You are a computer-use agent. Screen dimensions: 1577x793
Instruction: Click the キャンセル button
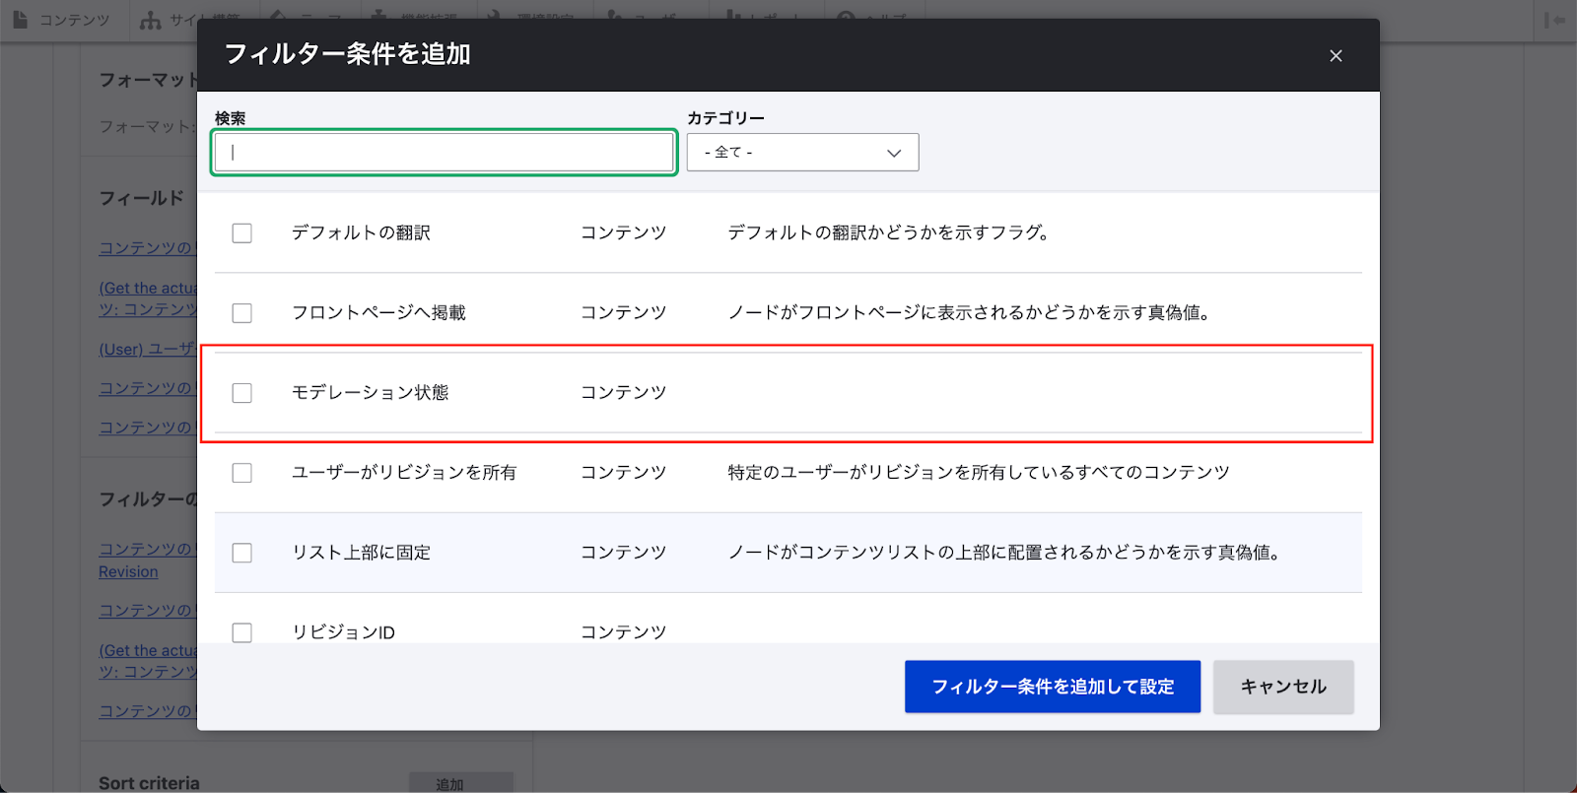(1283, 687)
